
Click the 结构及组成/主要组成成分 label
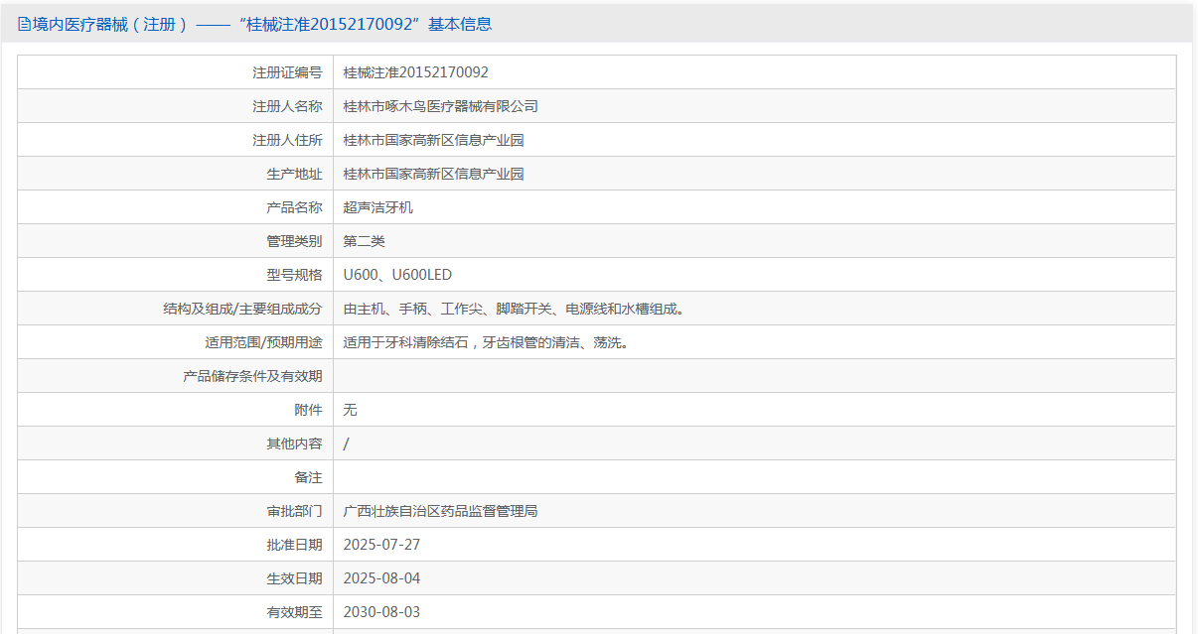pyautogui.click(x=243, y=309)
